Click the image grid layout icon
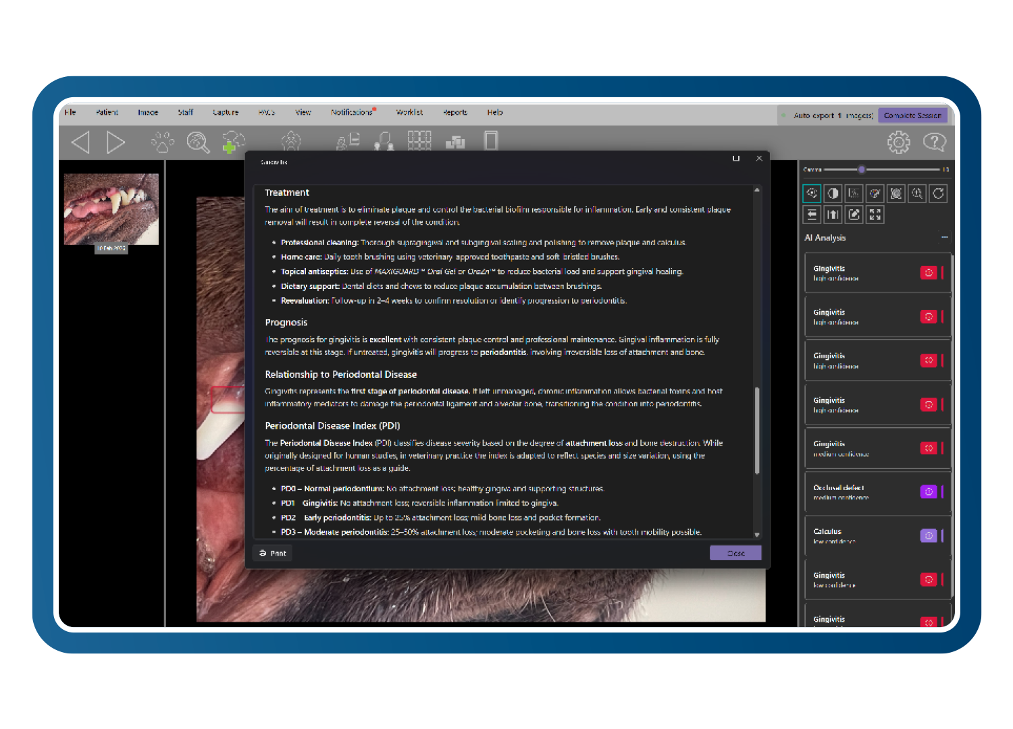1013x729 pixels. [419, 140]
